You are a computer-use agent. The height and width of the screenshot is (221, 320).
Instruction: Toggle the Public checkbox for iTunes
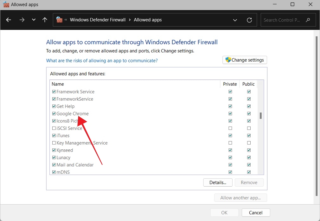(x=249, y=135)
